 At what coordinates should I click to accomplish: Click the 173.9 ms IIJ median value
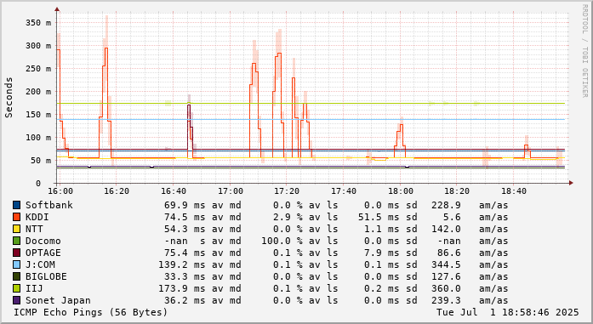pyautogui.click(x=181, y=288)
